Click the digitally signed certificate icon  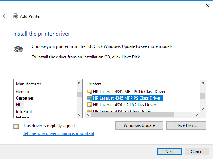pyautogui.click(x=16, y=127)
